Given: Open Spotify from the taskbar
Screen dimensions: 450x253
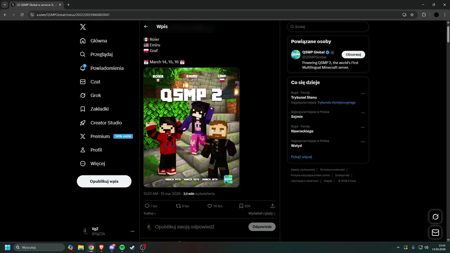Looking at the screenshot, I should [x=122, y=247].
